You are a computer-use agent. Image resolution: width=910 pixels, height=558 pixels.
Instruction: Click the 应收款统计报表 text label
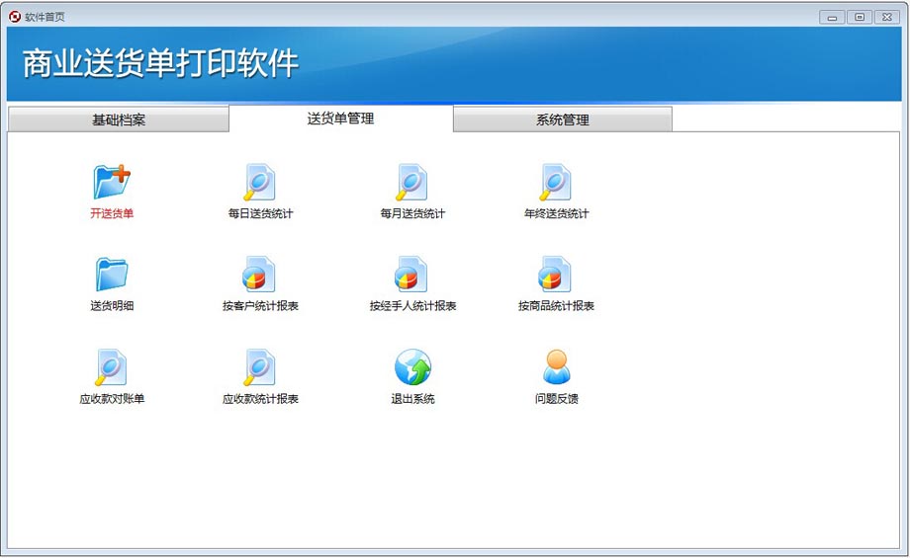coord(260,399)
